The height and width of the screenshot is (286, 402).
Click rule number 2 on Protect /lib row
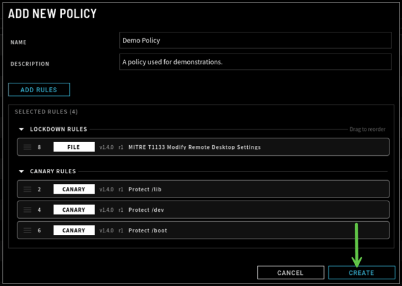(39, 189)
